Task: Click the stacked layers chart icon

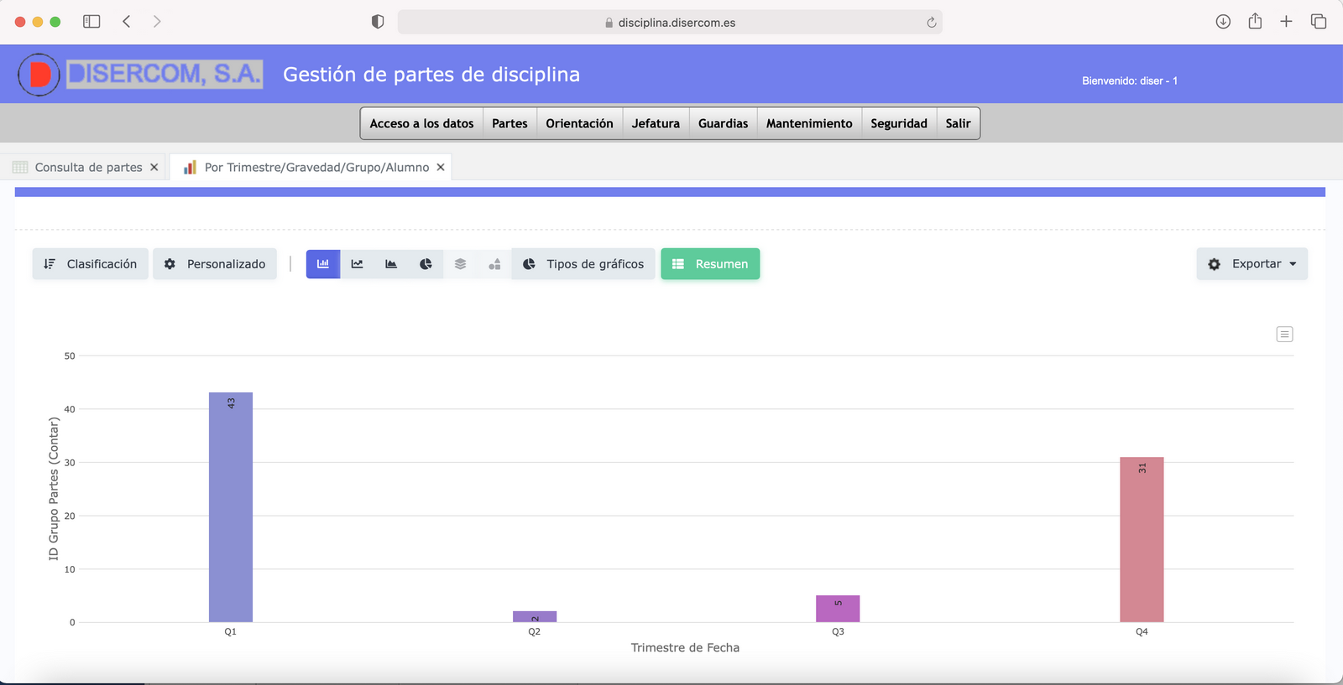Action: tap(460, 264)
